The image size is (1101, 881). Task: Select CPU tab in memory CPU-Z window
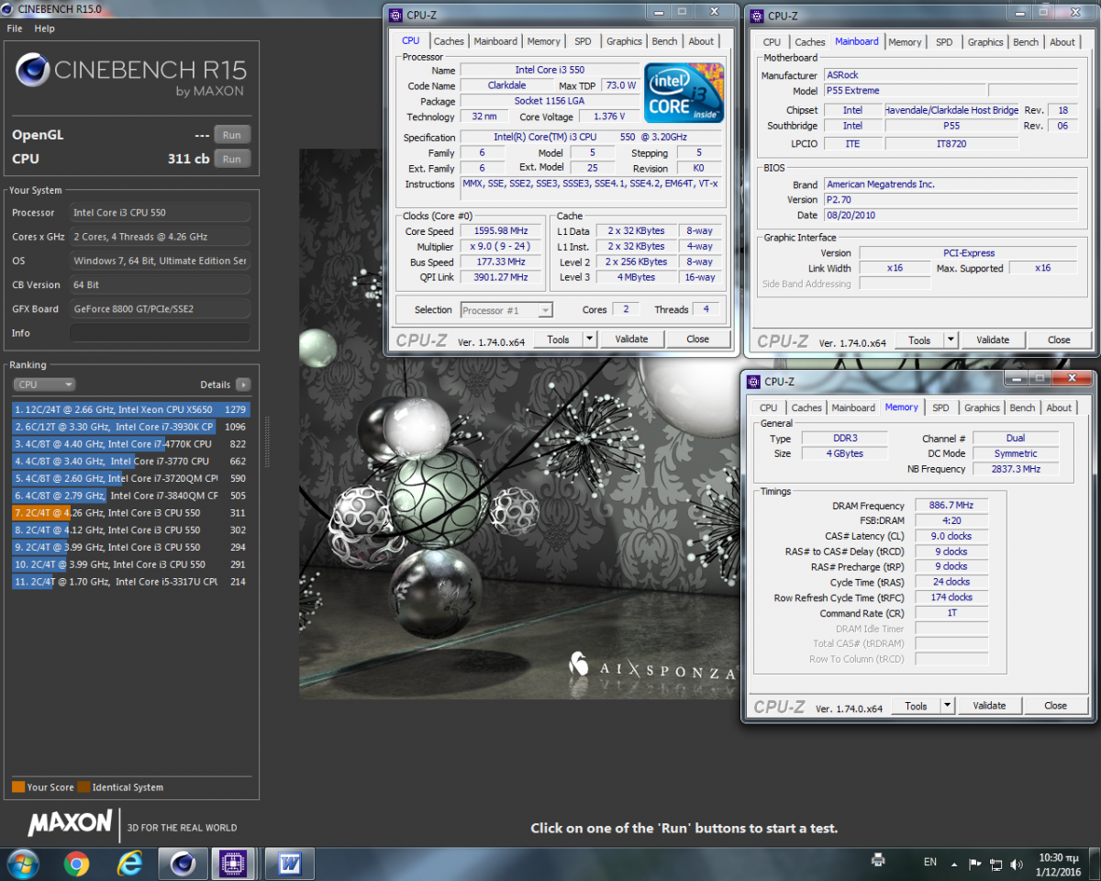point(769,408)
